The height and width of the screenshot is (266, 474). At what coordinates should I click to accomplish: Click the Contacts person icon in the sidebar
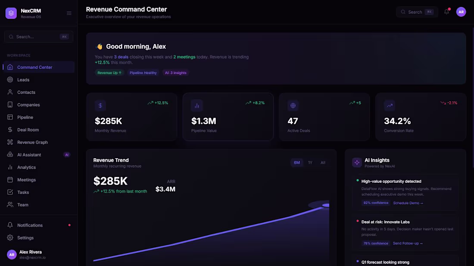[x=10, y=92]
